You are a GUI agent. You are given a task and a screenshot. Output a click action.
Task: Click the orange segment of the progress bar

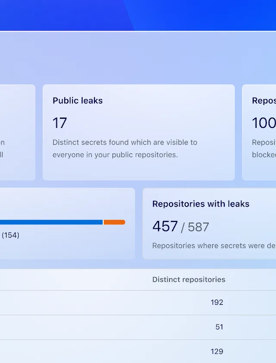(114, 222)
